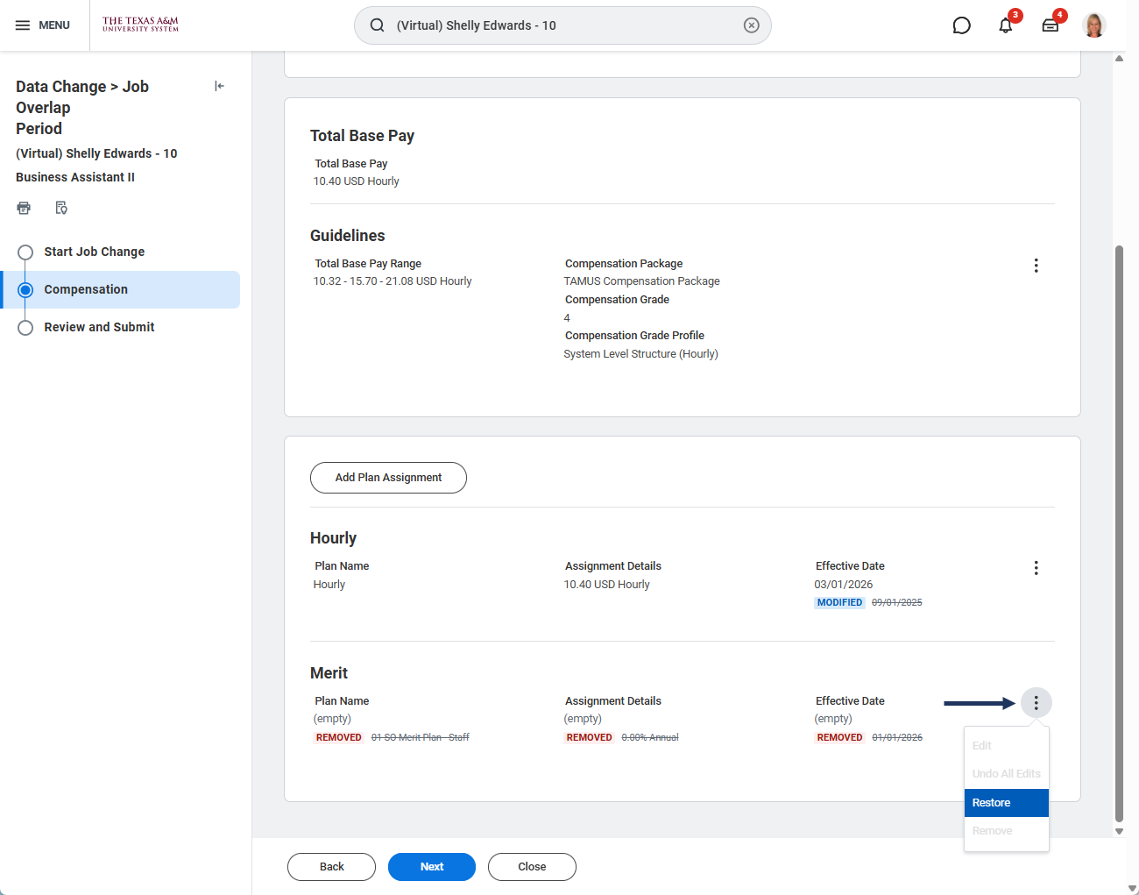Collapse the left side panel
Image resolution: width=1139 pixels, height=895 pixels.
219,86
